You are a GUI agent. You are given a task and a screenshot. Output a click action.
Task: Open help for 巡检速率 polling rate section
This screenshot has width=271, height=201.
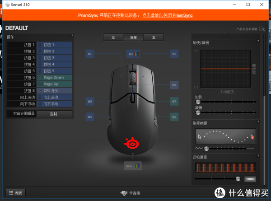click(258, 156)
